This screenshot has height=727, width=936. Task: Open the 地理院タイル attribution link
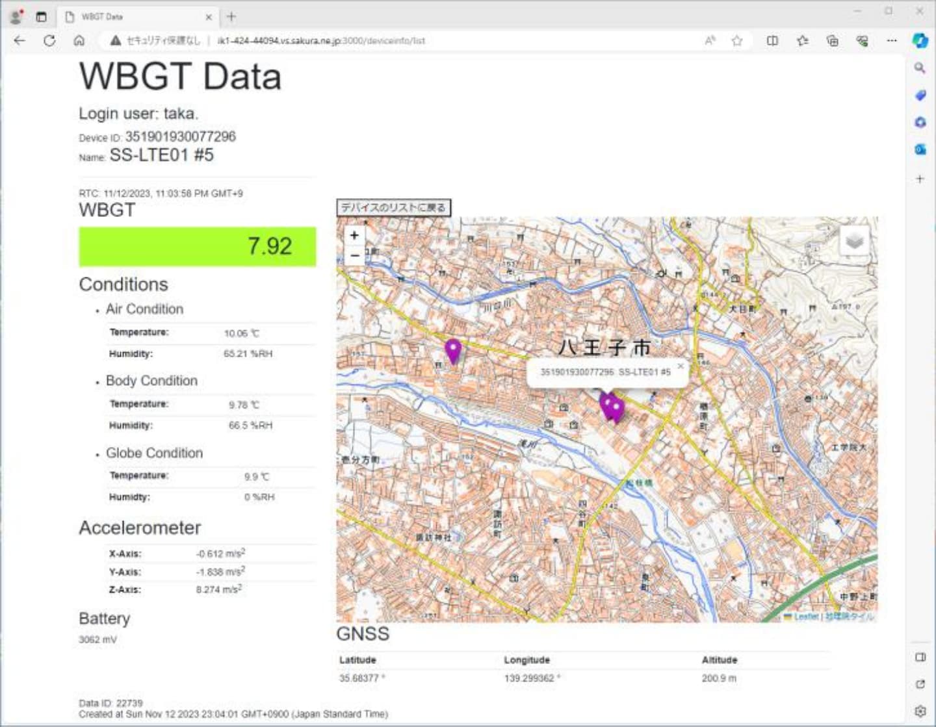coord(850,616)
